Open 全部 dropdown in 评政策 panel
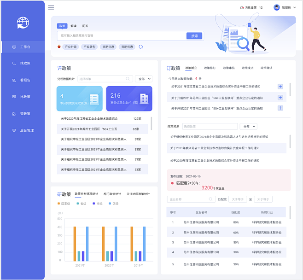The height and width of the screenshot is (280, 303). (144, 79)
